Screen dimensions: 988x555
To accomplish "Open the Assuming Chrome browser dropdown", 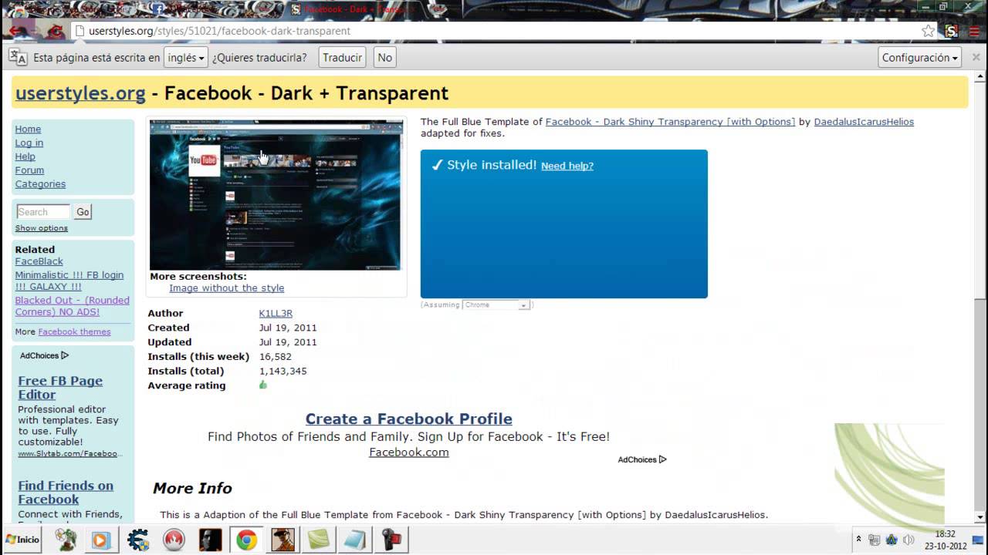I will click(x=496, y=305).
